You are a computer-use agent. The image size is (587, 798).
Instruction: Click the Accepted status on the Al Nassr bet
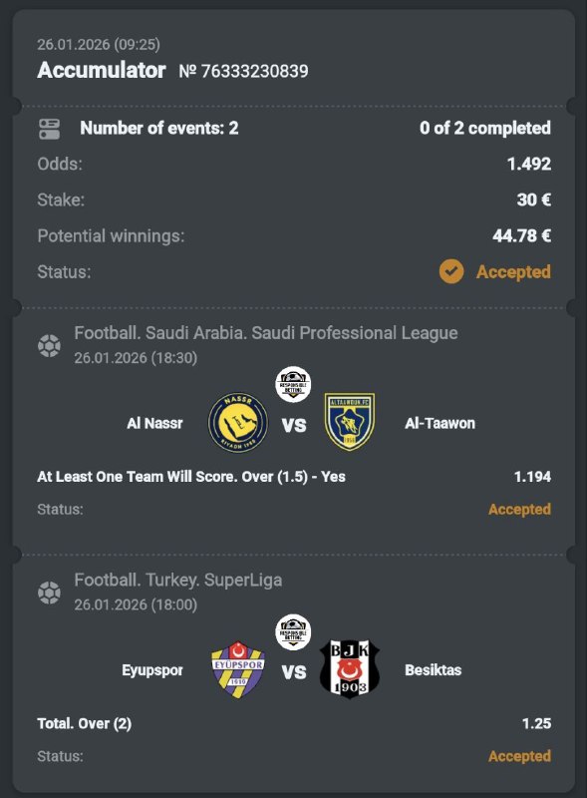coord(519,509)
